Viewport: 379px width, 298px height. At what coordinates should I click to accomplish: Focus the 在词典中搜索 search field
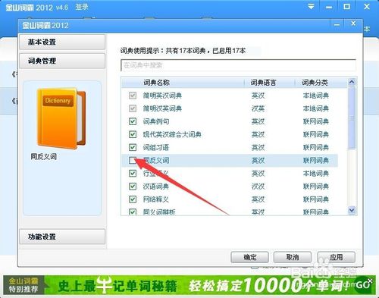coord(238,65)
